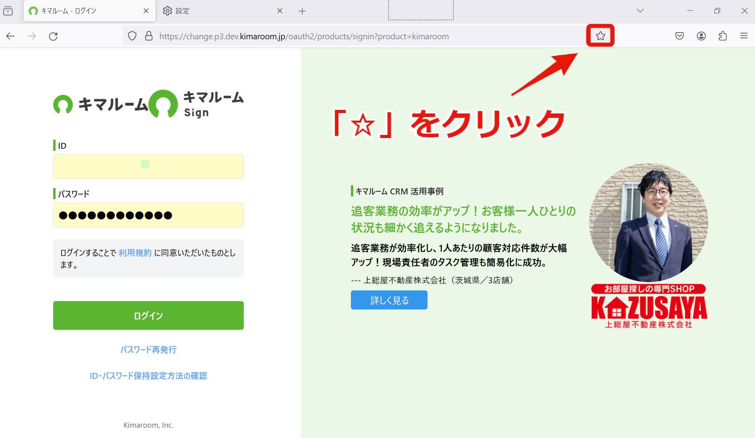Focus the ID input field
The height and width of the screenshot is (438, 755).
point(148,167)
